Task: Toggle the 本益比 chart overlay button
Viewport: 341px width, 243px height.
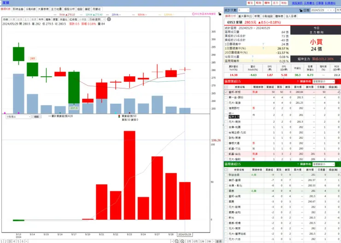Action: pyautogui.click(x=64, y=19)
